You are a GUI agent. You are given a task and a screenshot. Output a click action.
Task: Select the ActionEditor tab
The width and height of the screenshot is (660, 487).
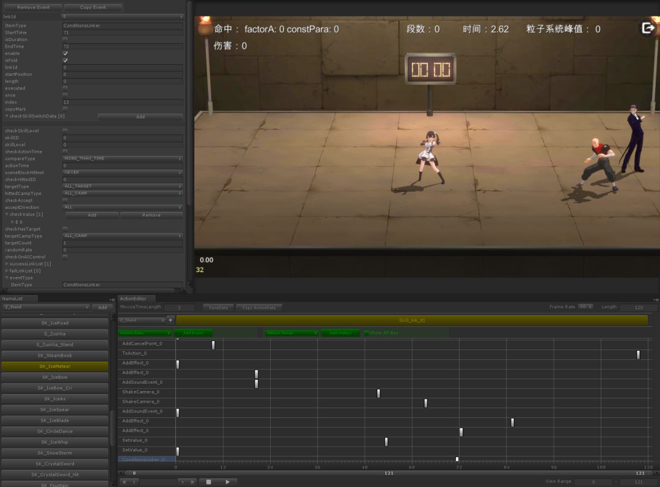(133, 298)
